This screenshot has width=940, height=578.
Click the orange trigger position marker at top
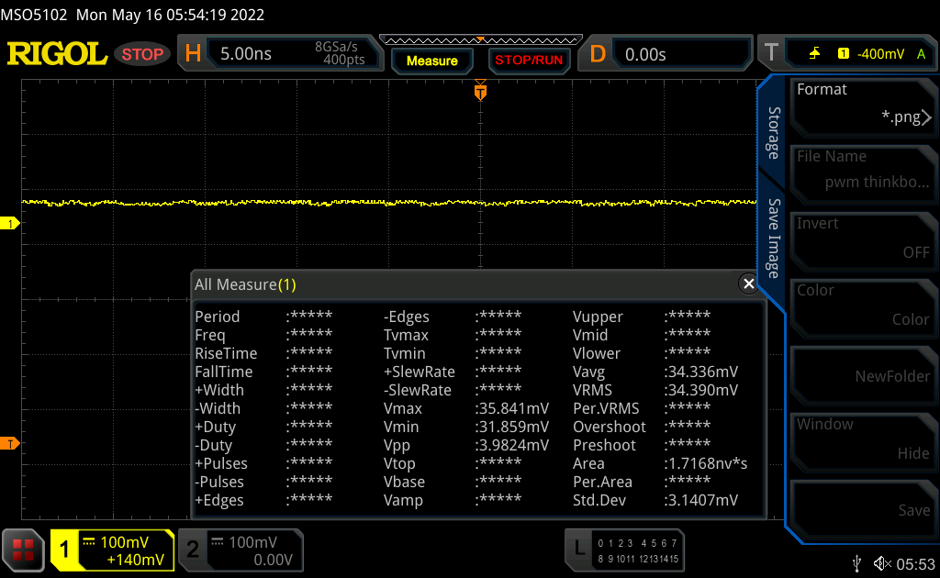[x=479, y=92]
